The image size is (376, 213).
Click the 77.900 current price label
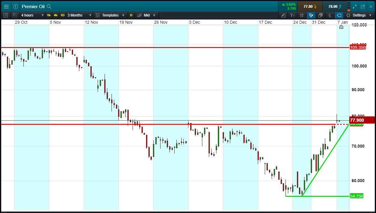pyautogui.click(x=362, y=120)
